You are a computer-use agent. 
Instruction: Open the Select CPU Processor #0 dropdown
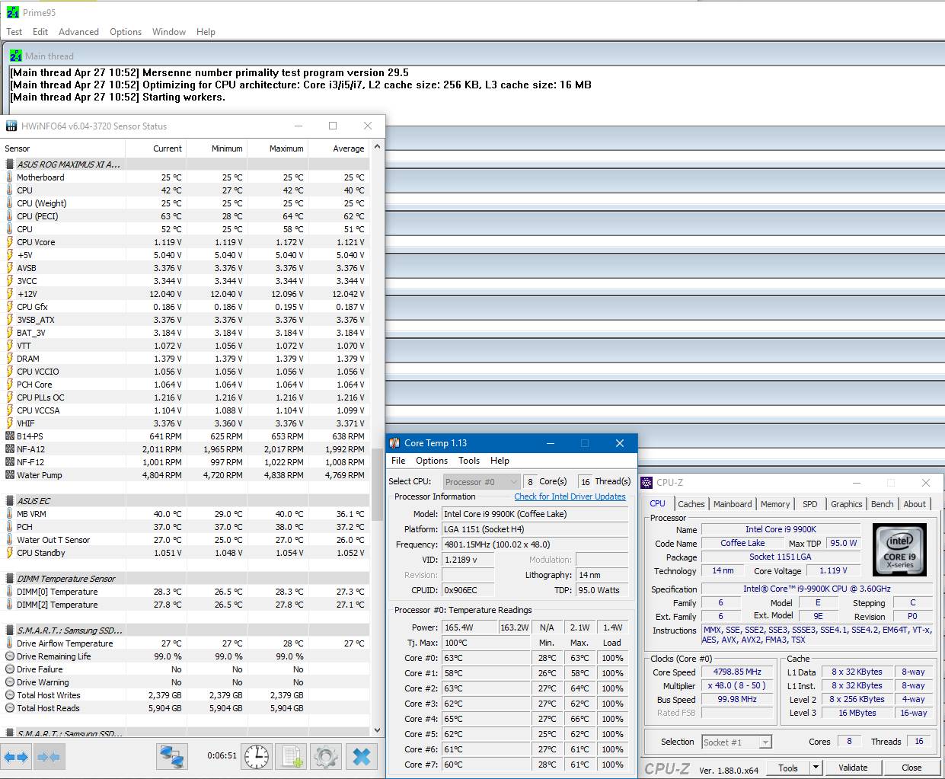[481, 482]
